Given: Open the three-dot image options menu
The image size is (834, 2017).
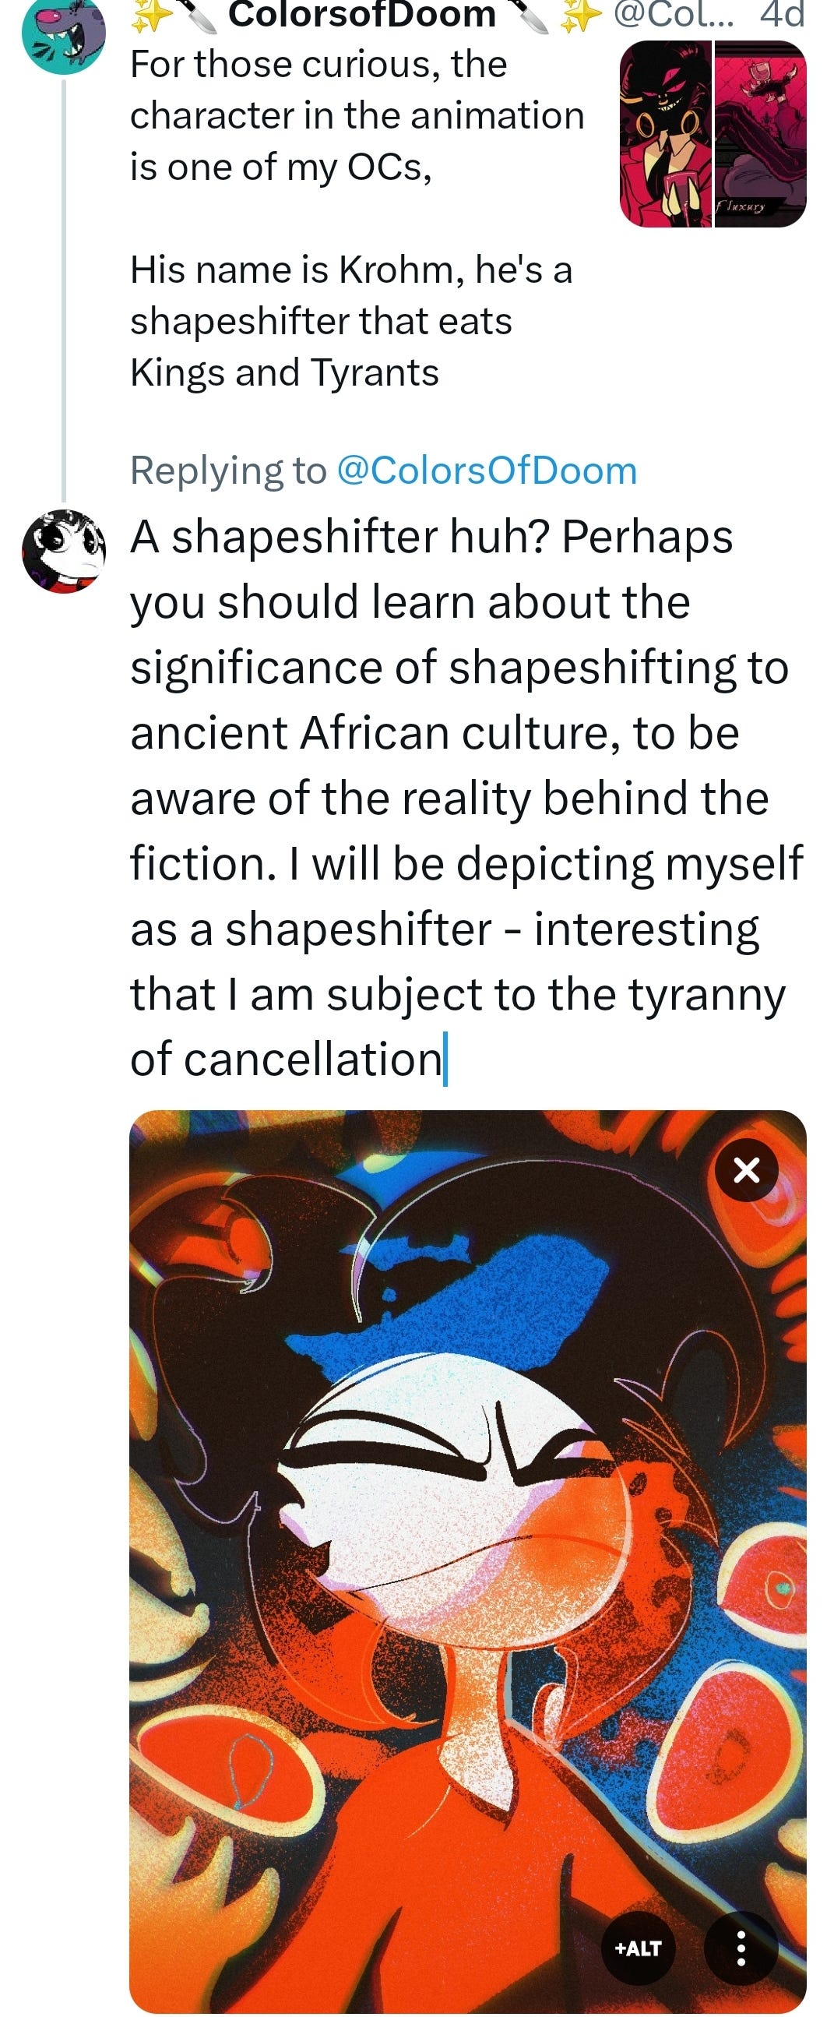Looking at the screenshot, I should tap(741, 1948).
